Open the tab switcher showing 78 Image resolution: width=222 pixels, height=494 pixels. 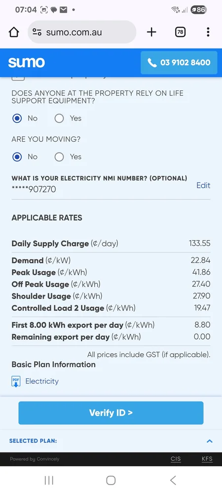[x=180, y=32]
